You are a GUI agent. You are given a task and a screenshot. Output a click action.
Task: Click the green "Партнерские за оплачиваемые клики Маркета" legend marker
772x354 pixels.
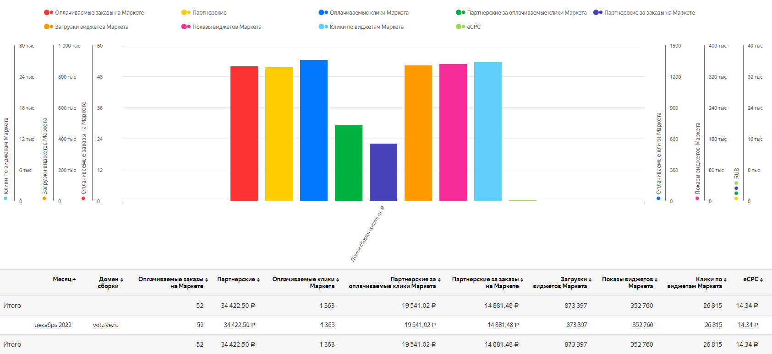coord(460,13)
